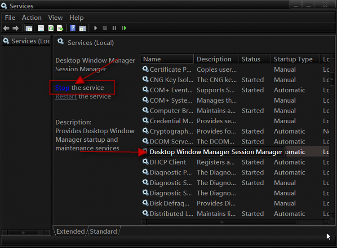The height and width of the screenshot is (248, 337).
Task: Select Desktop Window Manager Session Manager row
Action: point(235,152)
